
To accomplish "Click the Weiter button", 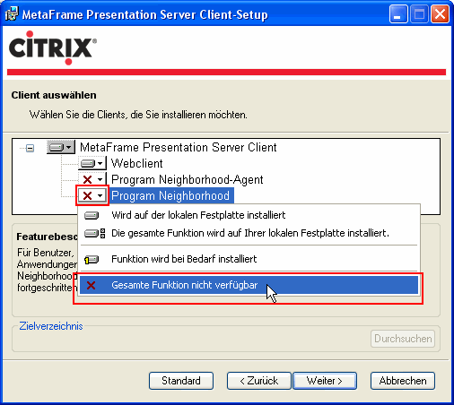I will coord(325,381).
